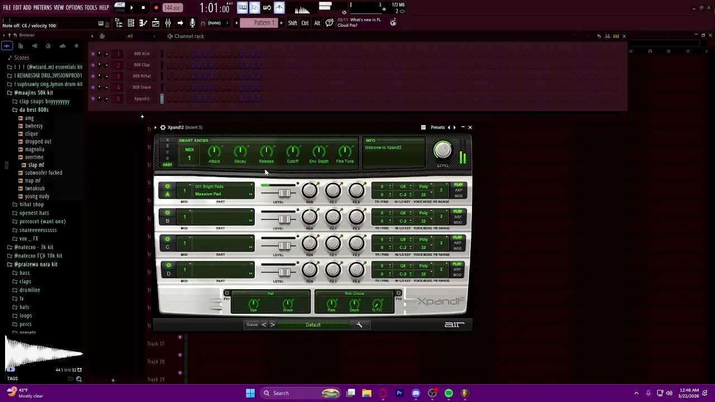Click the red Record button
The width and height of the screenshot is (715, 402).
[x=156, y=8]
